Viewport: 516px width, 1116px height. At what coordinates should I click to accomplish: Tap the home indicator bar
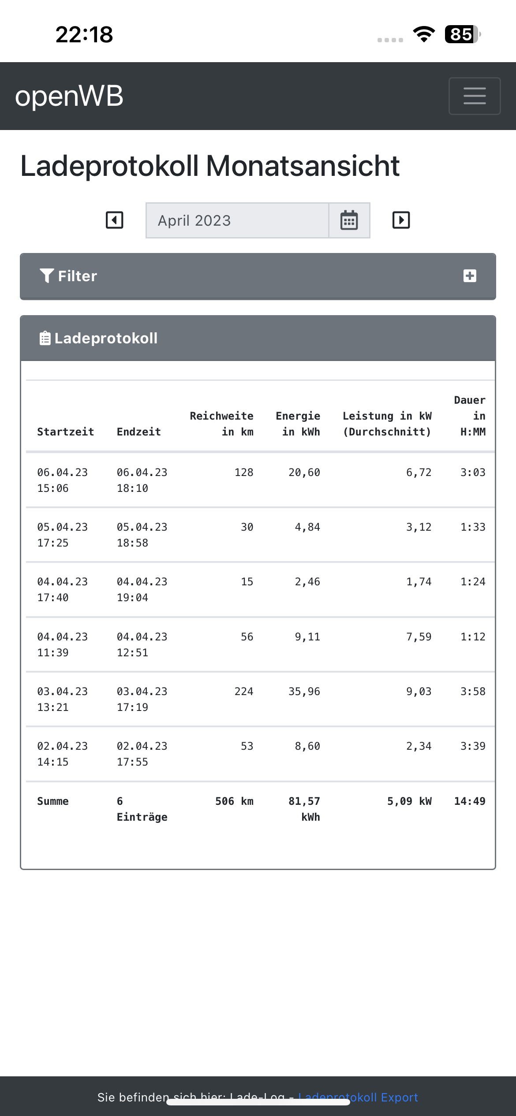click(x=258, y=1102)
